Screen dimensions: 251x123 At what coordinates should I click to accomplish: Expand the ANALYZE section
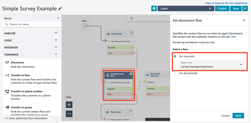pyautogui.click(x=32, y=33)
